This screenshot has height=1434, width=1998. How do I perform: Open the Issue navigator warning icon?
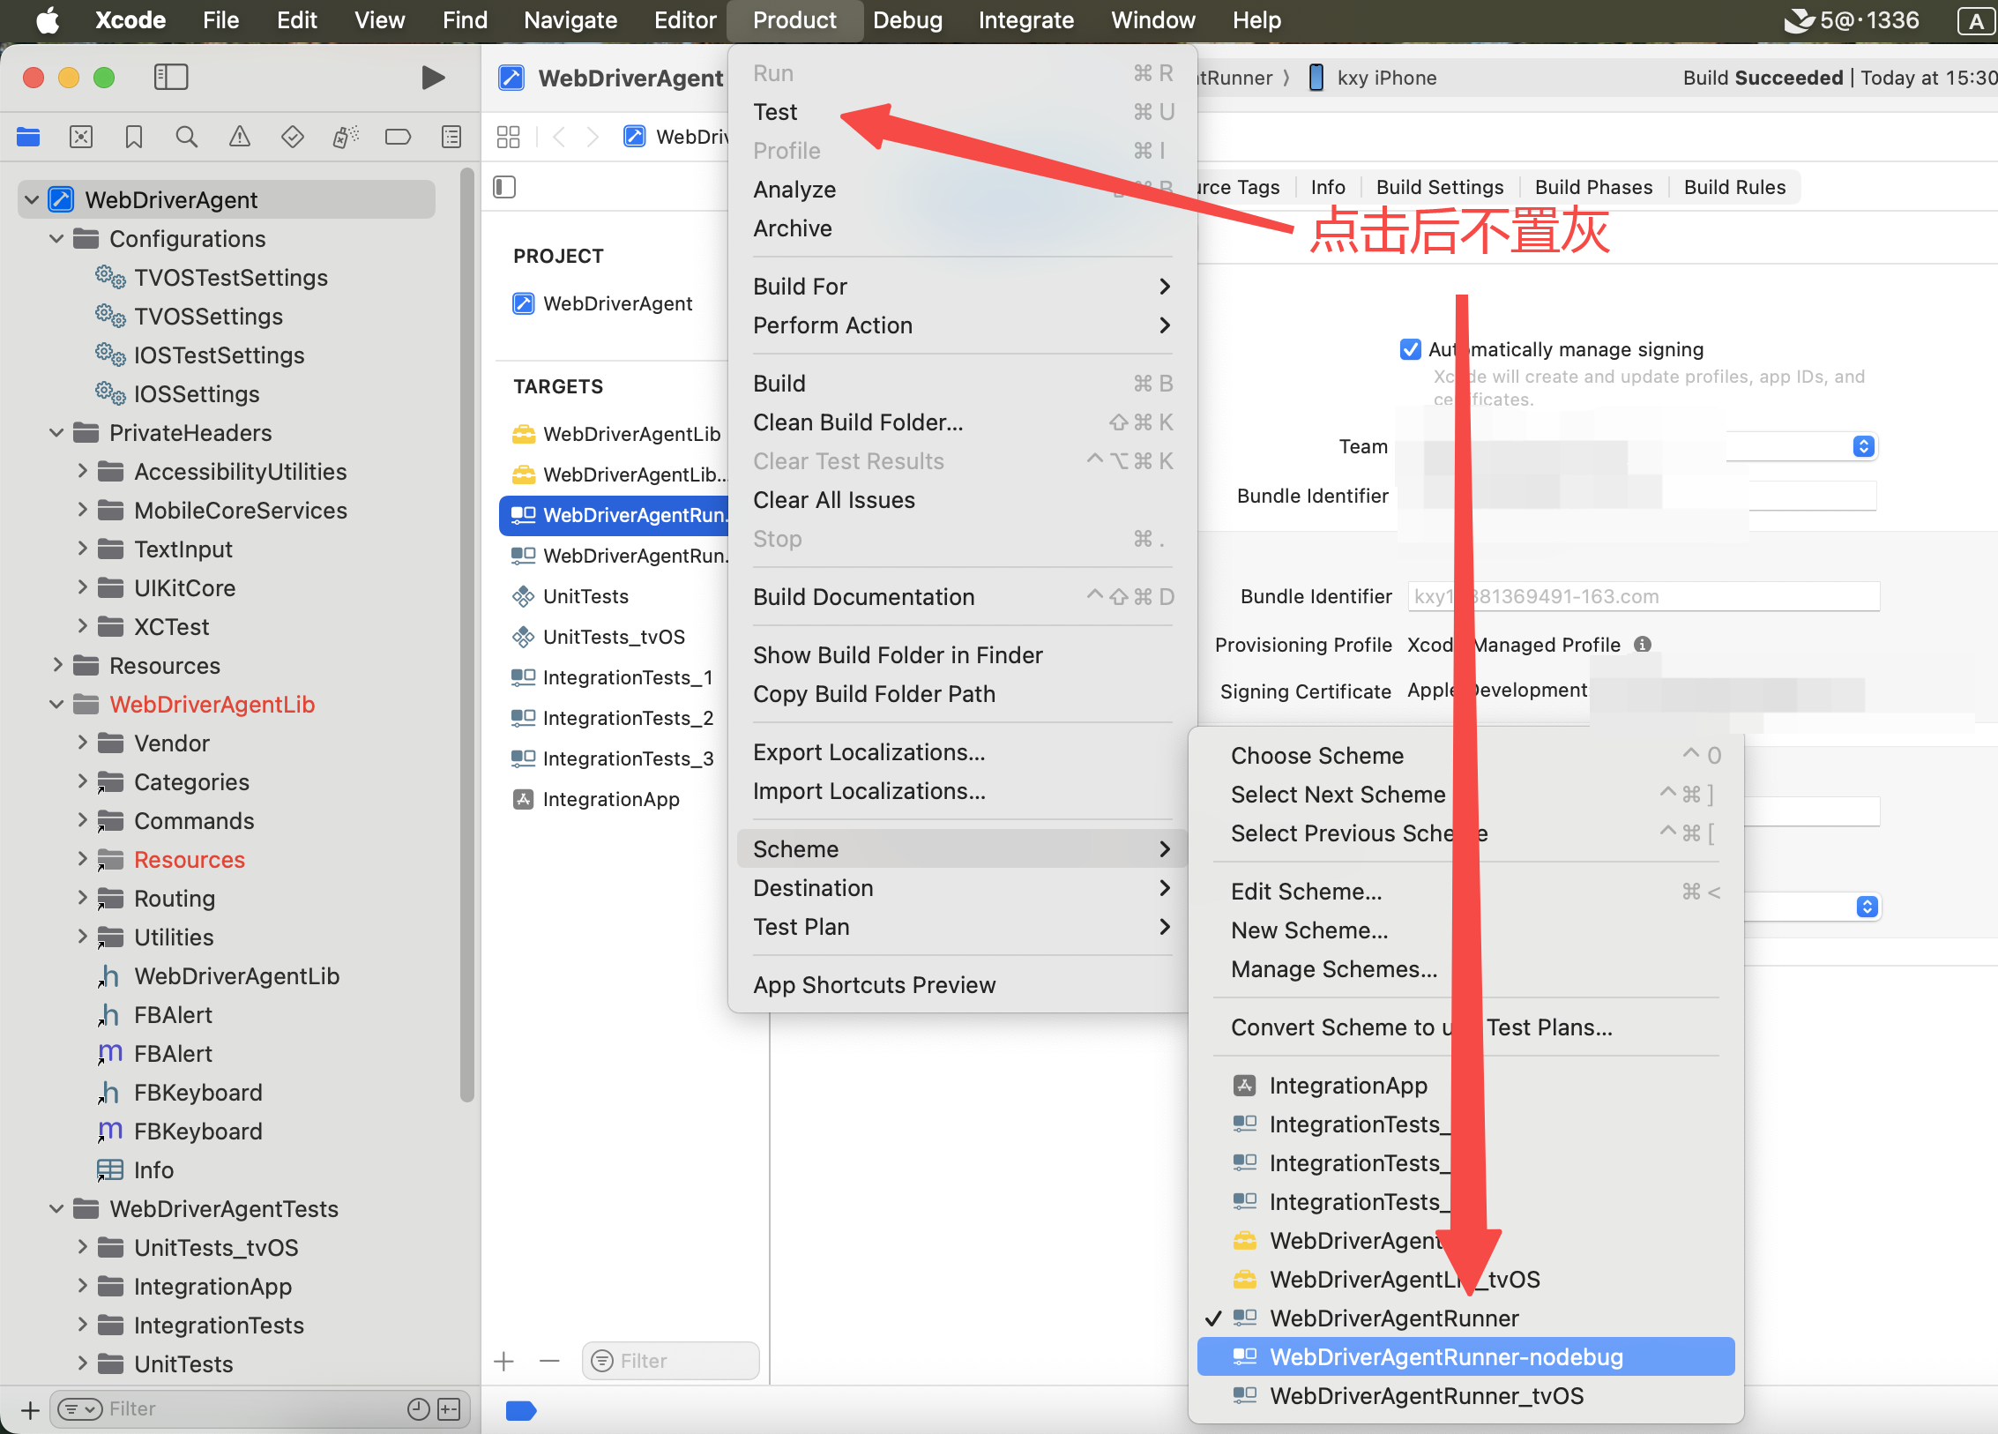239,137
